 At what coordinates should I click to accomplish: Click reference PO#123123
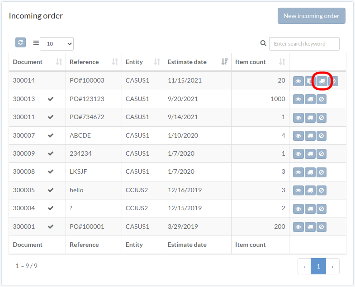tap(87, 99)
